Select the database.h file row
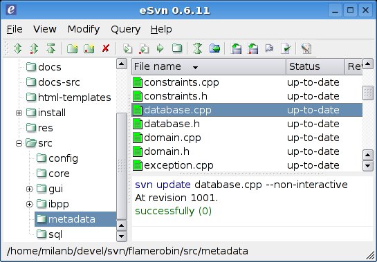The image size is (377, 262). (247, 124)
